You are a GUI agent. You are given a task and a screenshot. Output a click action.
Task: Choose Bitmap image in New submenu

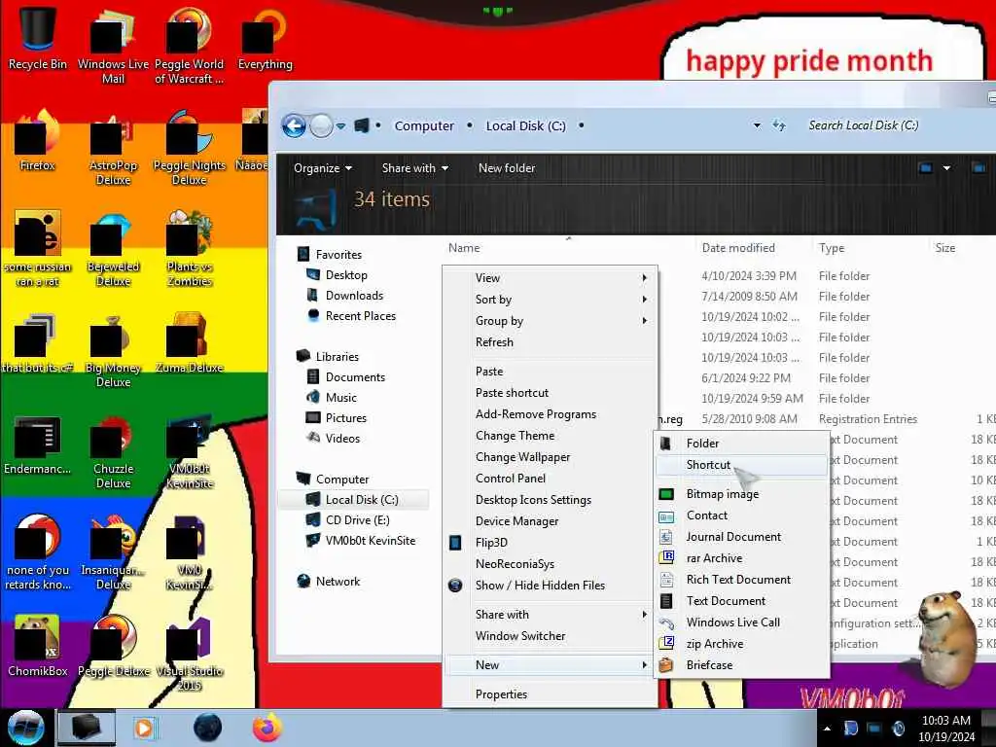[x=742, y=494]
